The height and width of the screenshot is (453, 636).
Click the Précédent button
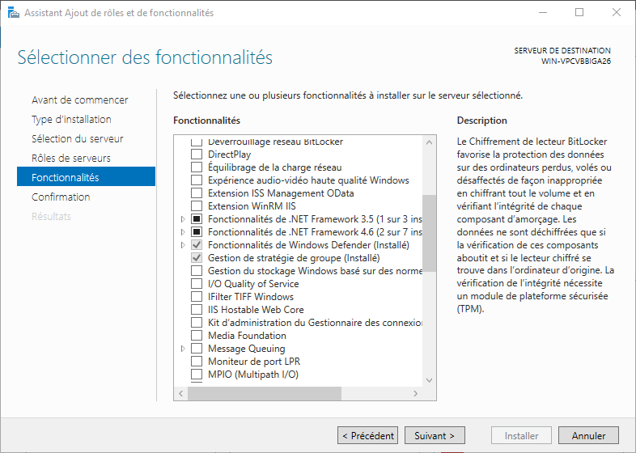(367, 435)
